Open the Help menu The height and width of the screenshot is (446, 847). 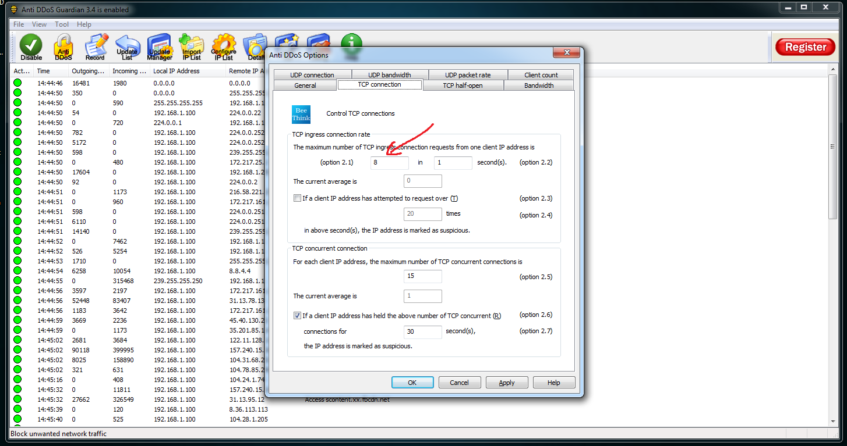coord(84,24)
